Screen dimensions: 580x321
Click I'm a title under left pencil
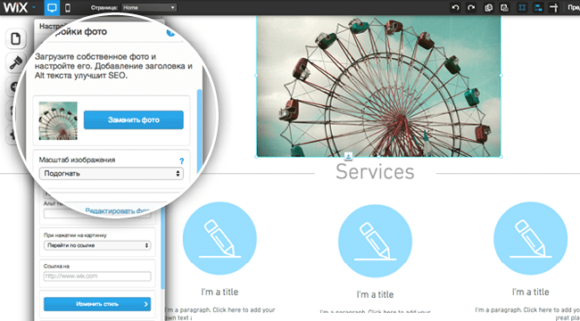tap(220, 292)
